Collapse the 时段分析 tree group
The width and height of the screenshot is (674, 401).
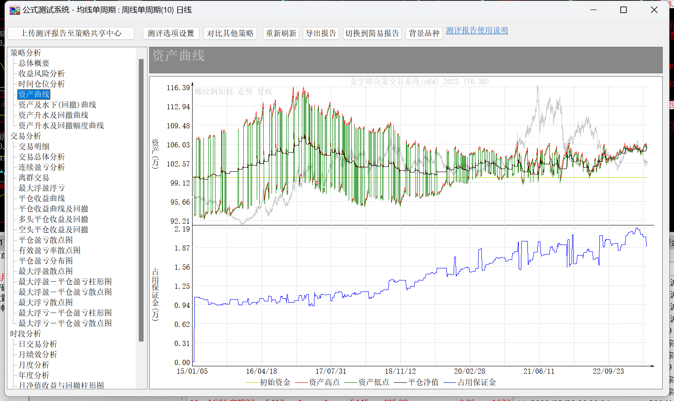26,334
